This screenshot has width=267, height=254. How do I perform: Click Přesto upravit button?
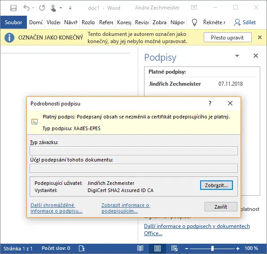point(228,37)
